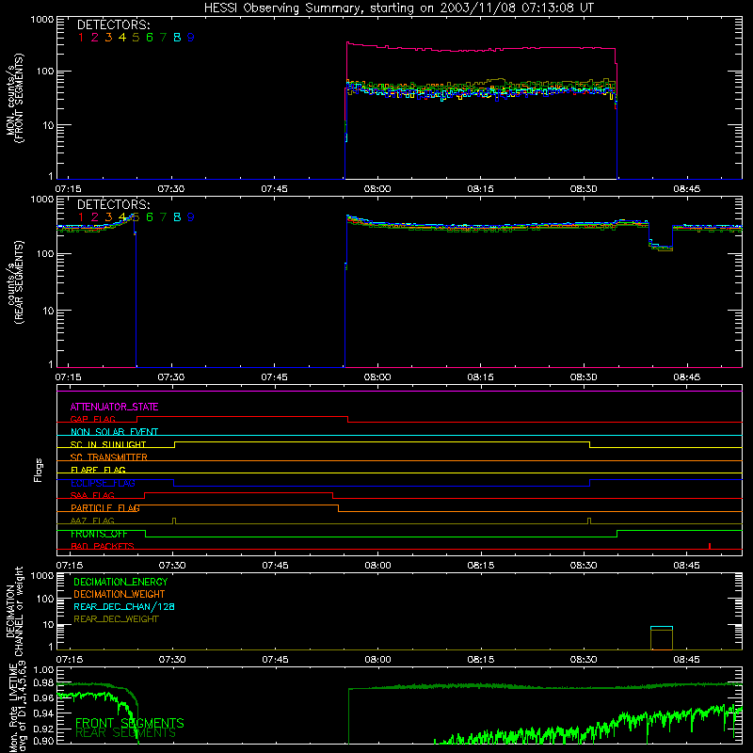Click the SC_IN_SUNLIGHT flag label
The height and width of the screenshot is (753, 753).
click(108, 444)
